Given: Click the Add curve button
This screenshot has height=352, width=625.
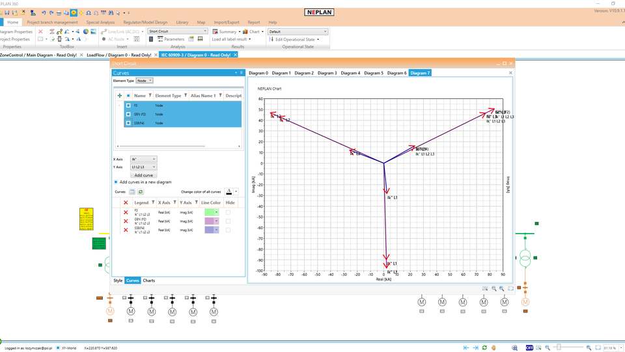Looking at the screenshot, I should point(143,175).
